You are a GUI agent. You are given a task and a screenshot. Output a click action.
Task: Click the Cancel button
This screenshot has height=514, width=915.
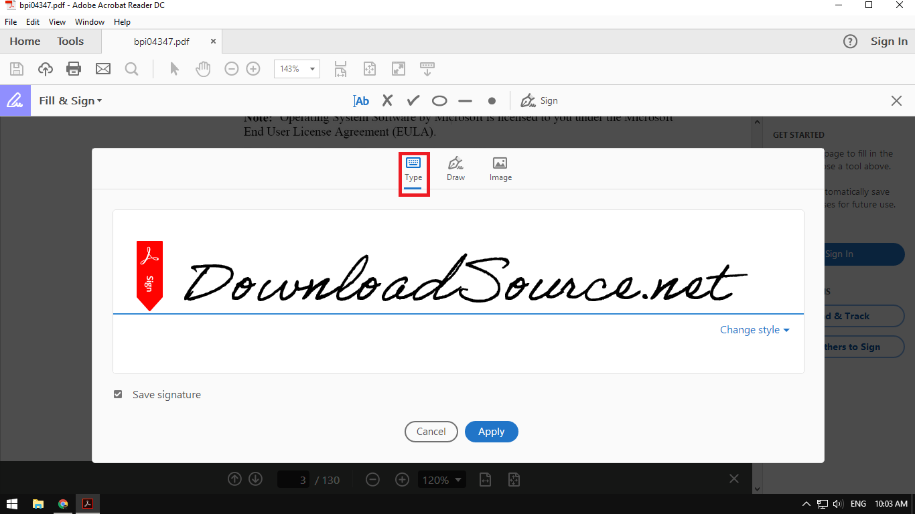(x=431, y=432)
